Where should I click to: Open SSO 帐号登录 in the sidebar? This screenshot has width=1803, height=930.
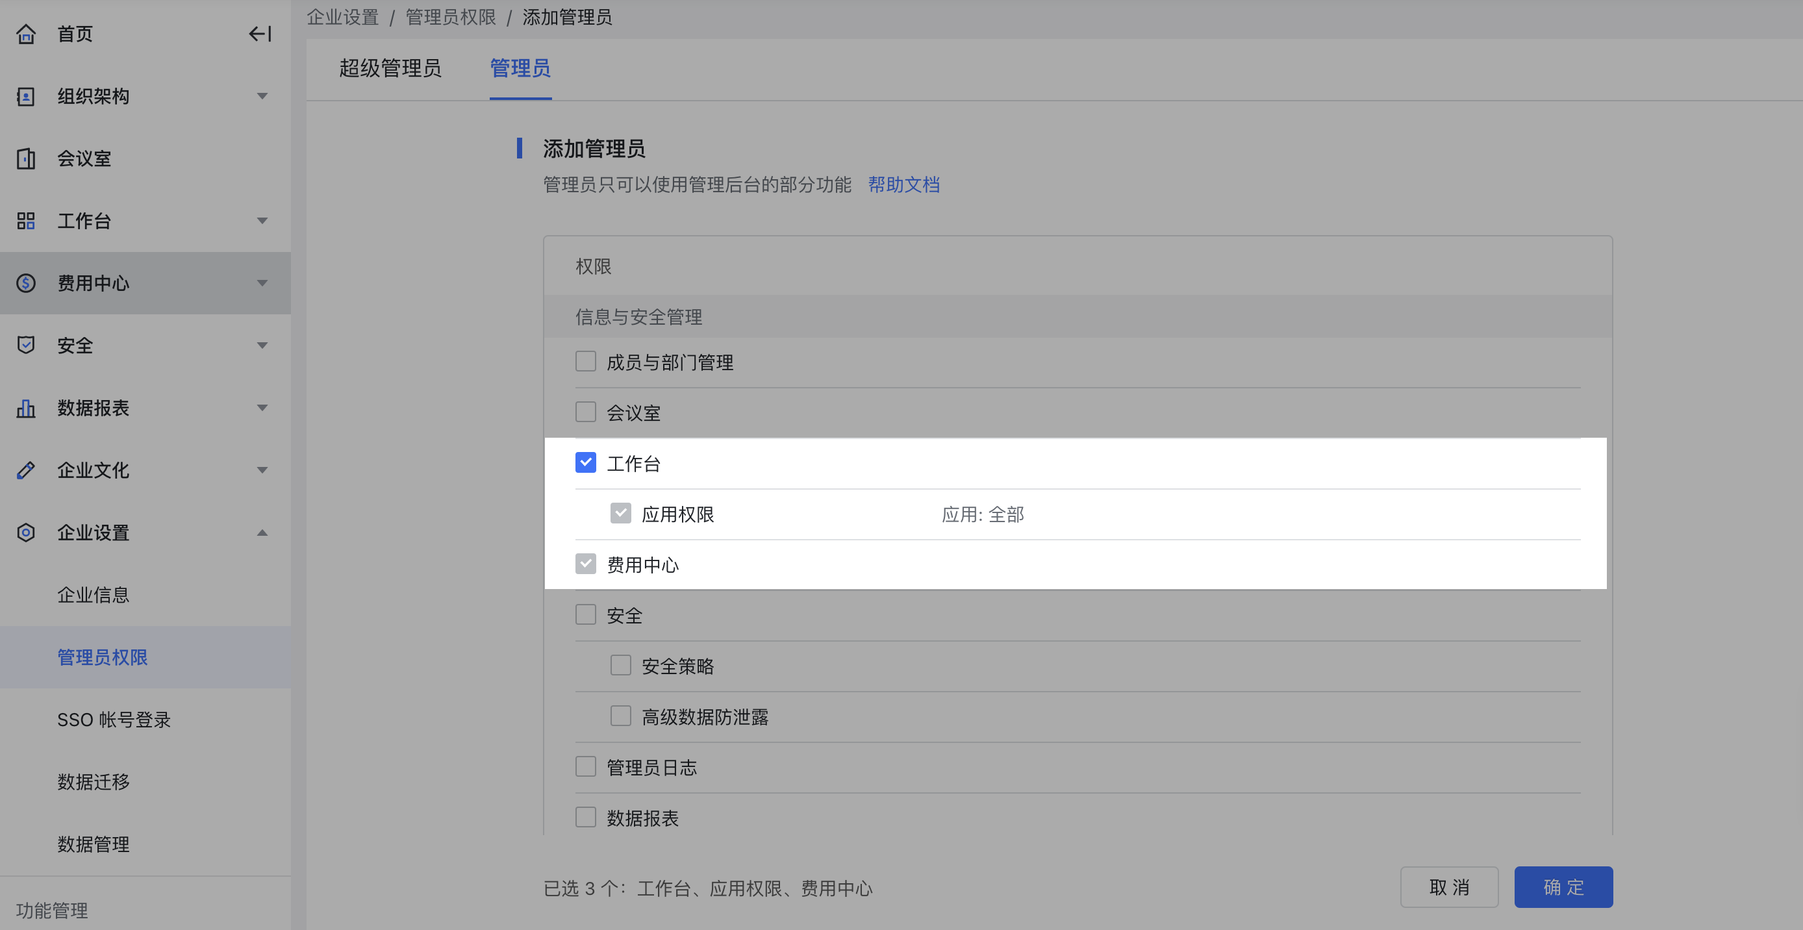(114, 720)
